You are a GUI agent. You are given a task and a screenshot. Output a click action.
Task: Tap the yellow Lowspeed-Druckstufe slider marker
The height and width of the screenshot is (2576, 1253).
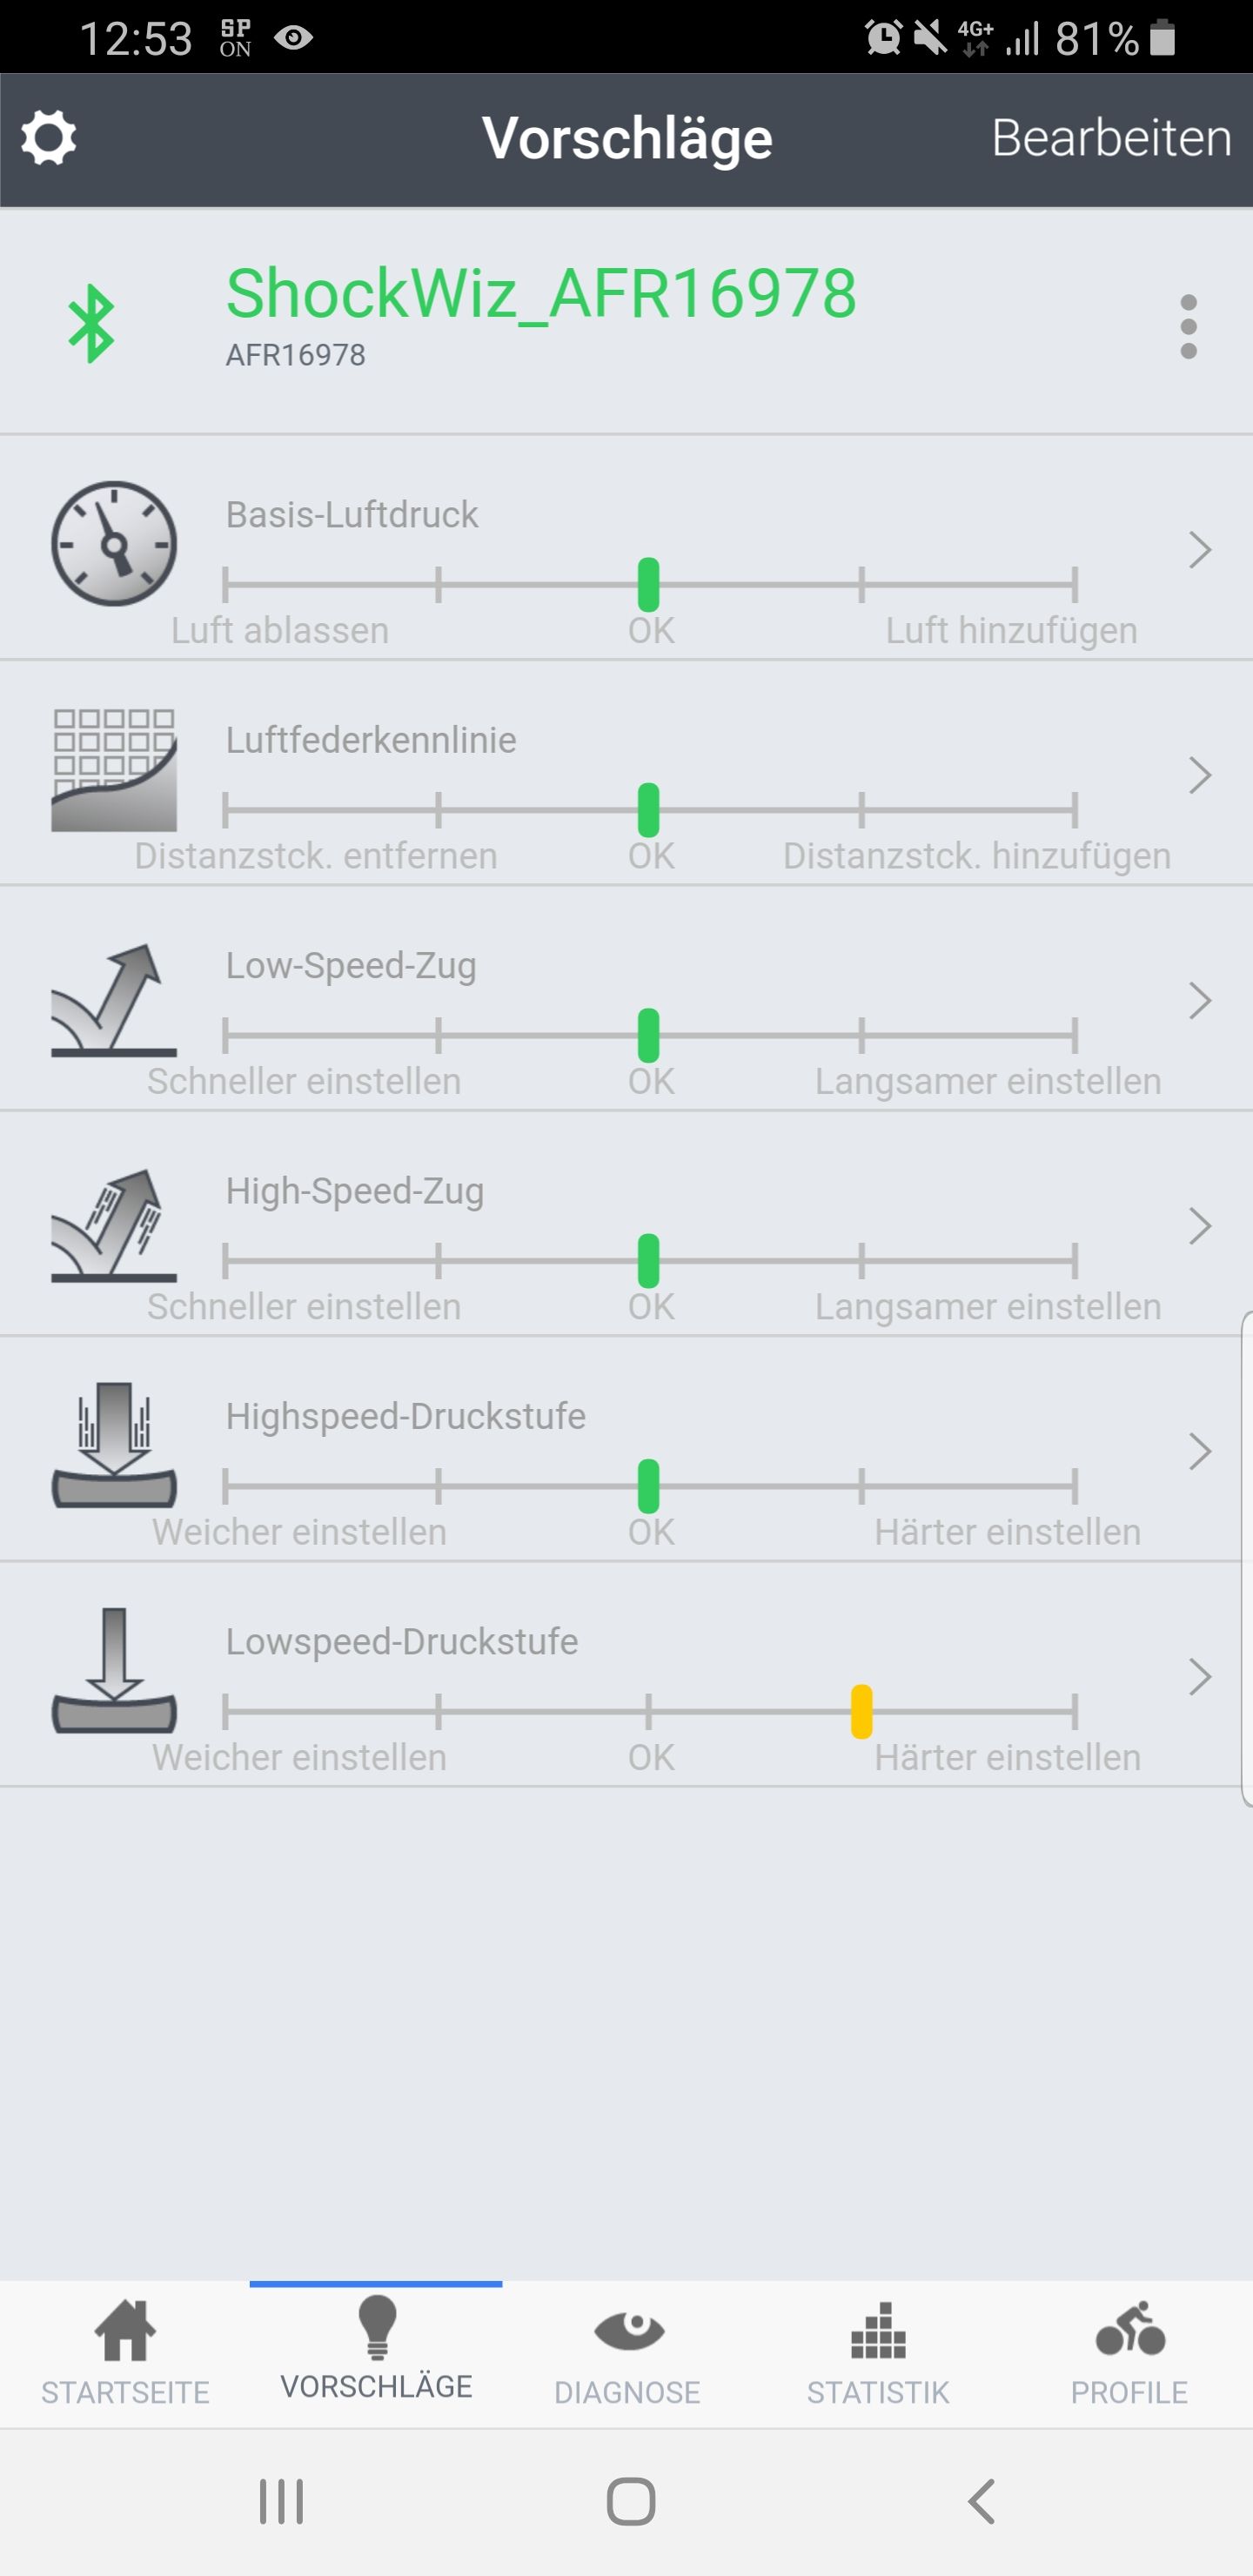tap(861, 1711)
